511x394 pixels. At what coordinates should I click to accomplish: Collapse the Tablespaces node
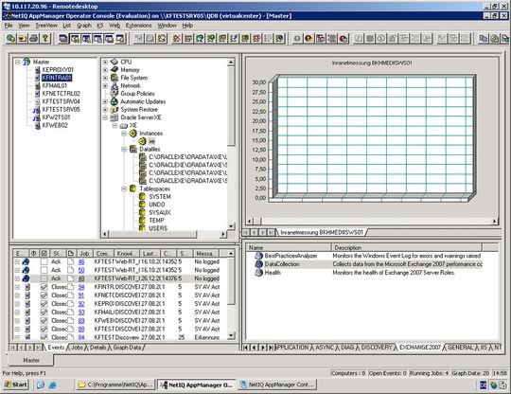(x=124, y=188)
